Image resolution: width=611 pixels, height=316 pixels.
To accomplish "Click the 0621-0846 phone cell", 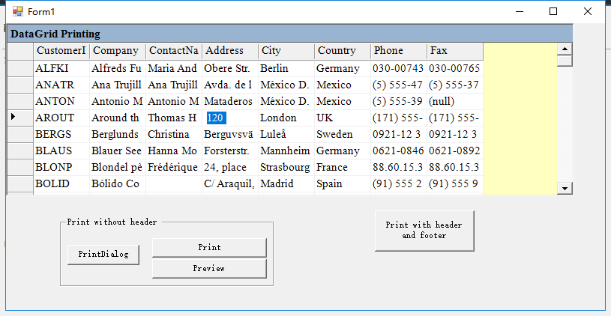I will coord(398,151).
